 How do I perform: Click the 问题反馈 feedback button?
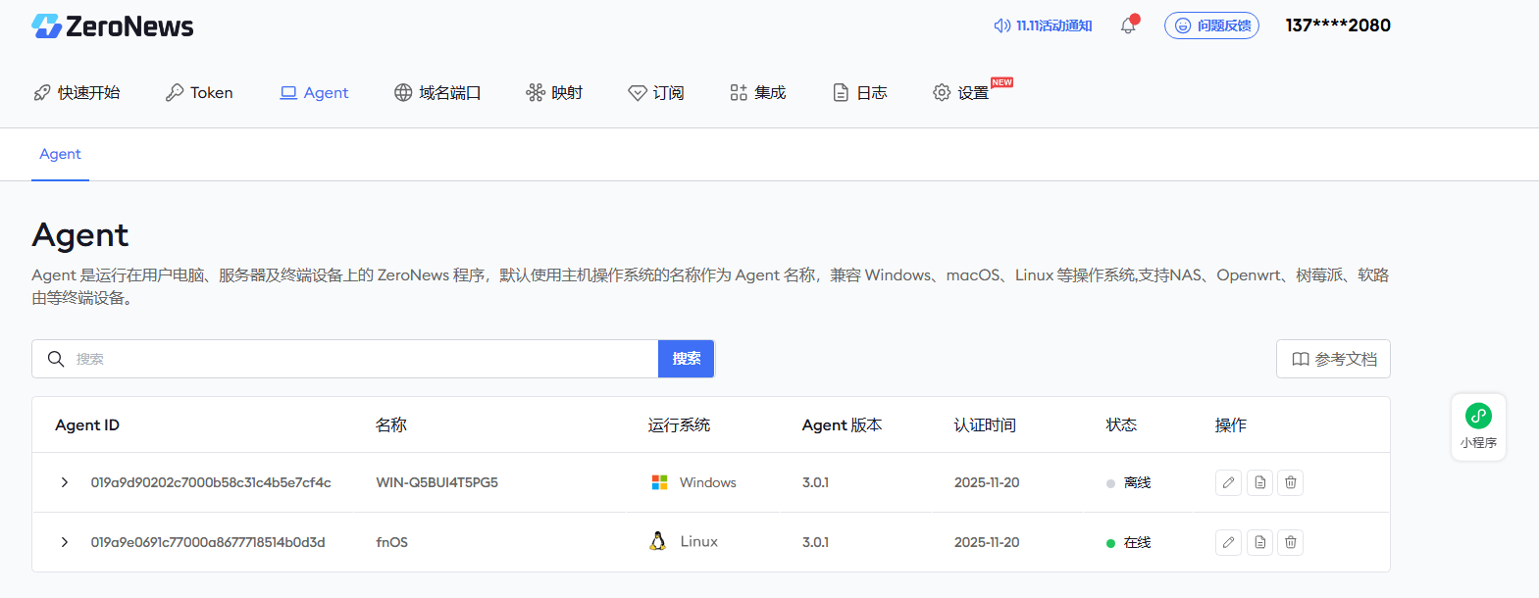(1211, 25)
